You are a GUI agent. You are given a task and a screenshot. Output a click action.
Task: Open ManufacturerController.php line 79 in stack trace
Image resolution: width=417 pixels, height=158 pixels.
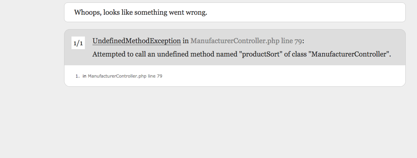coord(125,76)
